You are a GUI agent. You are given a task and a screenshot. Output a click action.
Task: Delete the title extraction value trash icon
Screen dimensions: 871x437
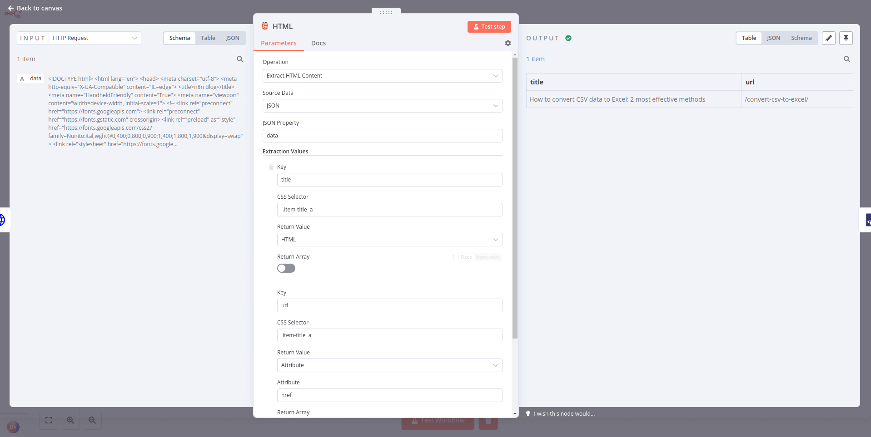[271, 167]
